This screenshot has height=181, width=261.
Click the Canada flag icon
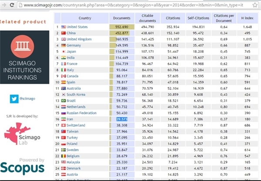click(x=64, y=76)
